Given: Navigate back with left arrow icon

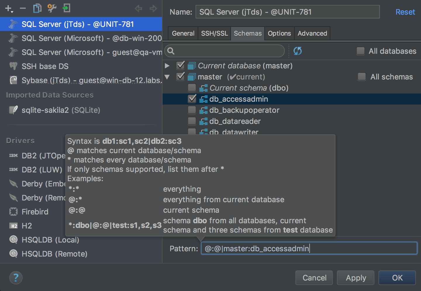Looking at the screenshot, I should point(139,8).
